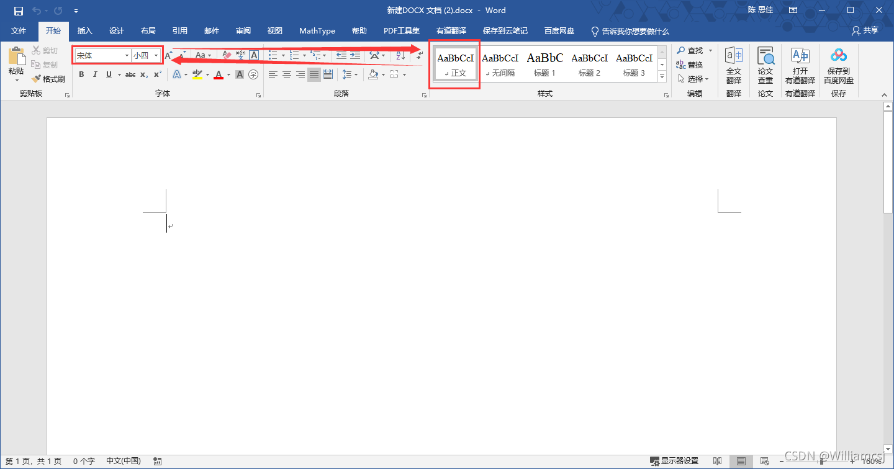
Task: Align text left
Action: coord(273,74)
